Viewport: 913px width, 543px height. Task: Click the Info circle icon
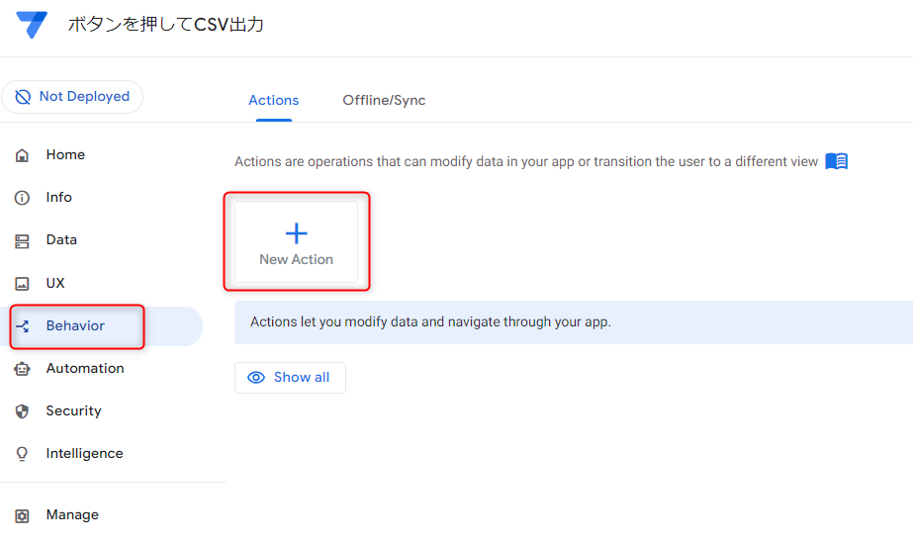tap(22, 198)
